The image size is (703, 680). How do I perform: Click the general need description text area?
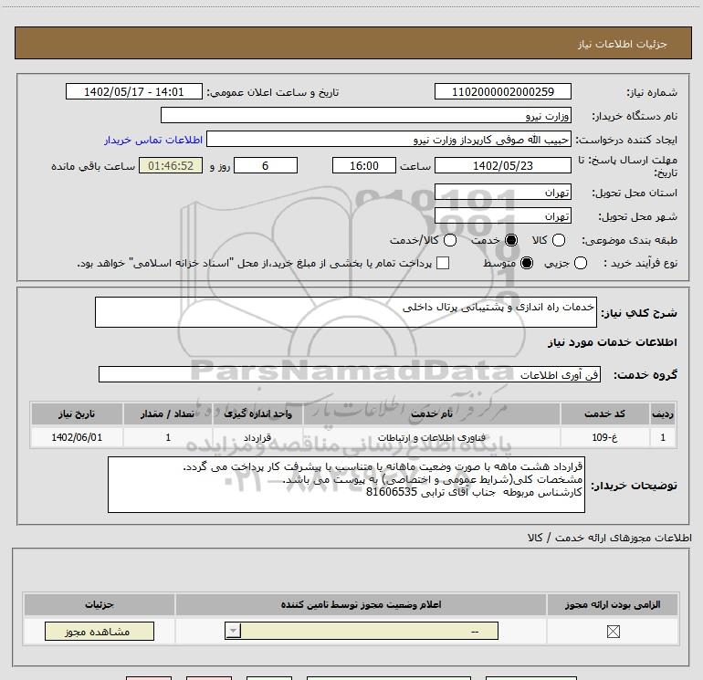[x=346, y=312]
